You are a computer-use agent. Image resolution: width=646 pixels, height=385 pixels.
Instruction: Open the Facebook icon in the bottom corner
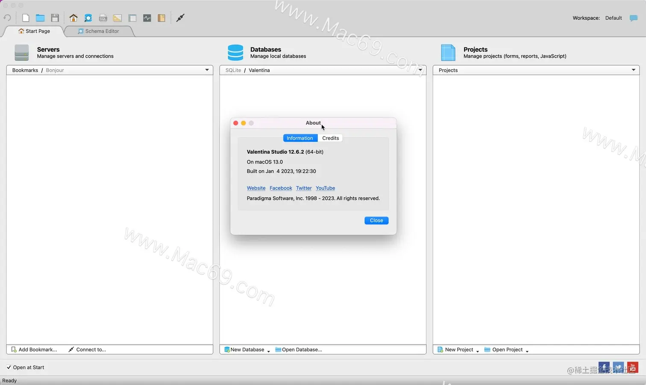pos(604,367)
